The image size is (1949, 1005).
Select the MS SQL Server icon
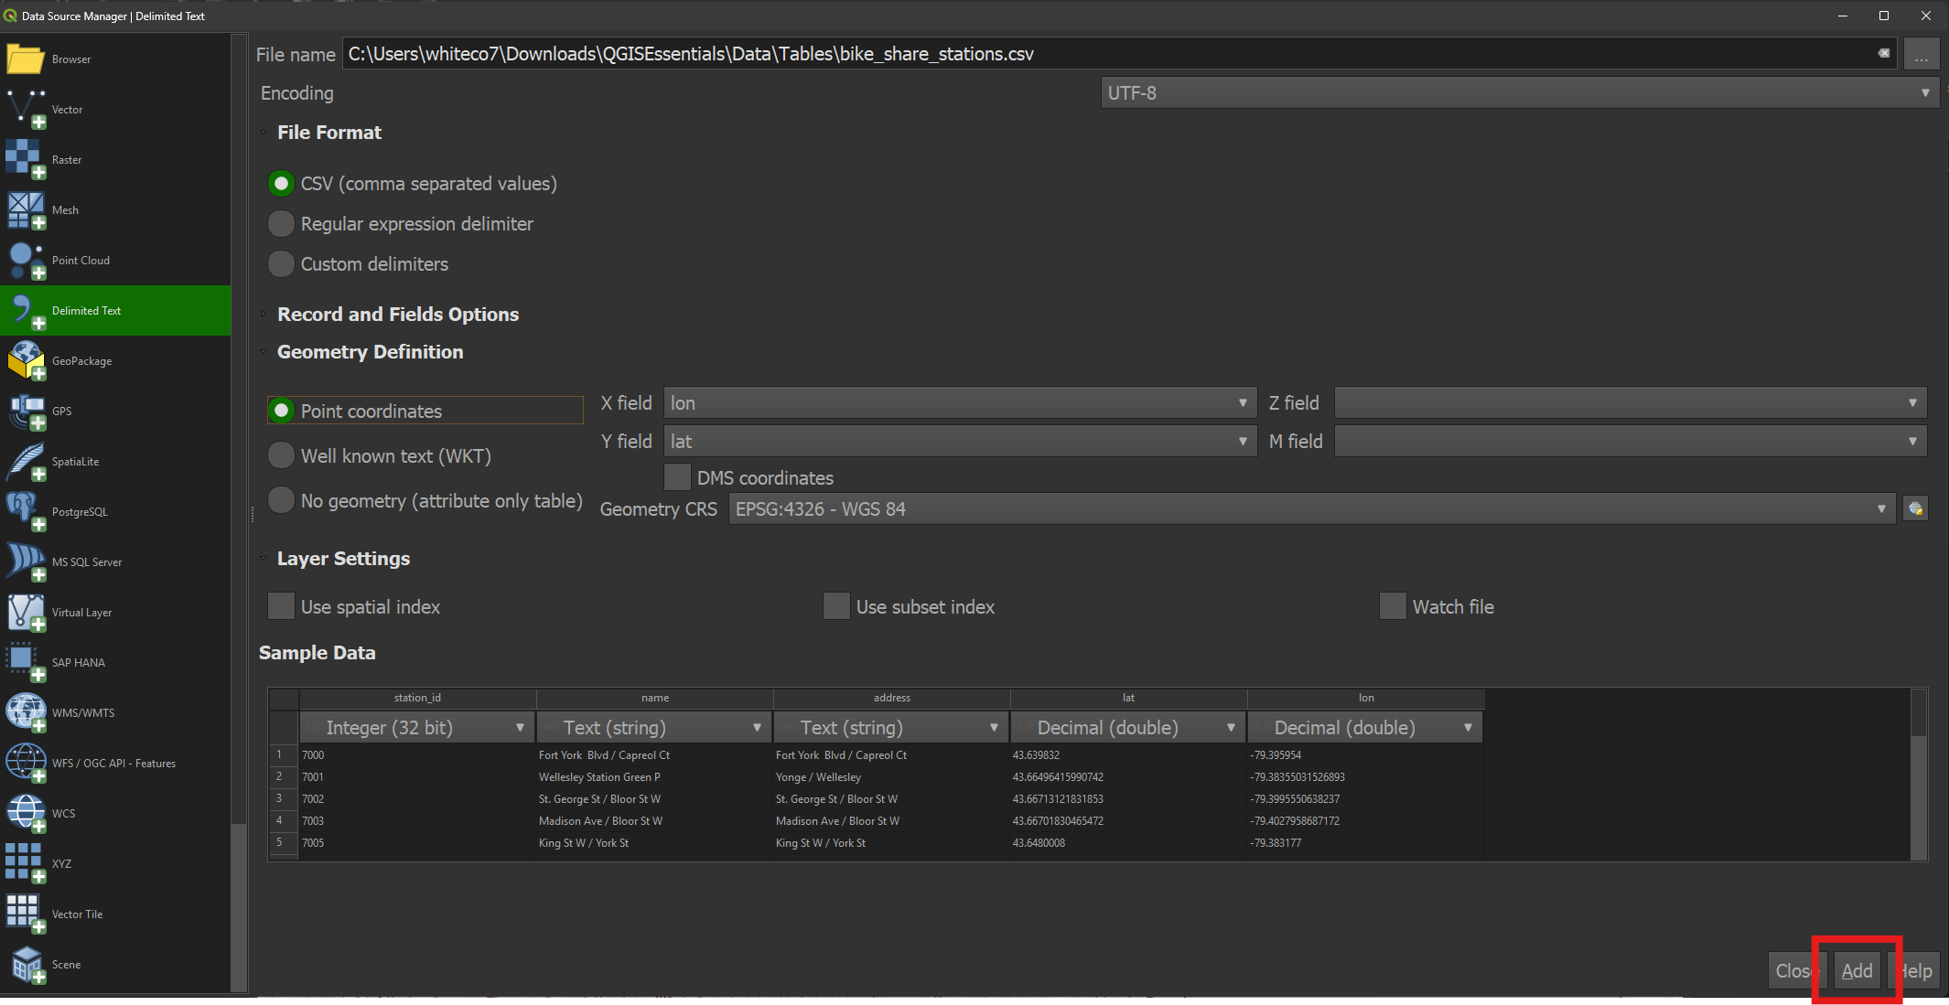tap(26, 562)
